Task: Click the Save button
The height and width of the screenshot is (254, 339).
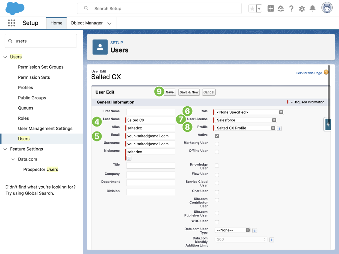Action: tap(170, 92)
